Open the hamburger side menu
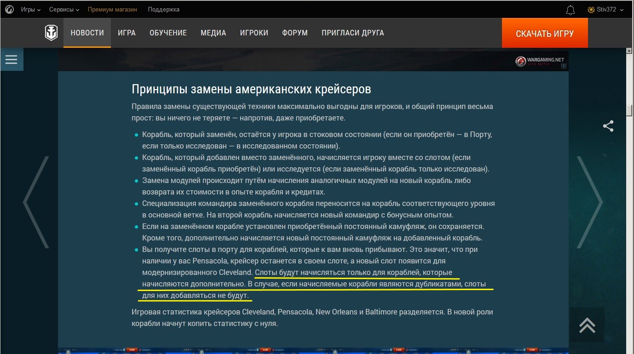This screenshot has width=634, height=354. coord(12,60)
